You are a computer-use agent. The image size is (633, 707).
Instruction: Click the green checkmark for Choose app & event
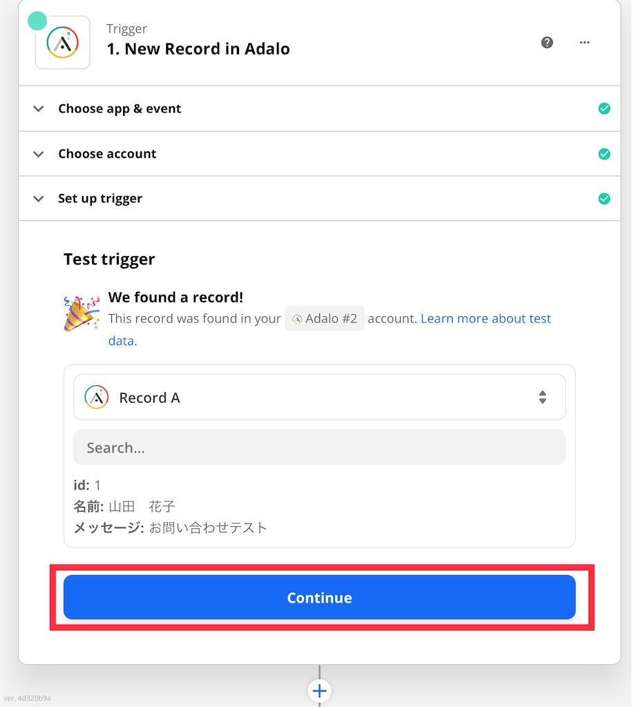point(604,108)
